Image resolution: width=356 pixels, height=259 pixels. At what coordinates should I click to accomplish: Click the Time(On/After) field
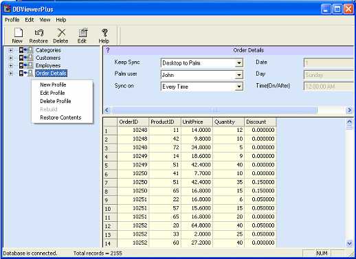click(x=329, y=87)
